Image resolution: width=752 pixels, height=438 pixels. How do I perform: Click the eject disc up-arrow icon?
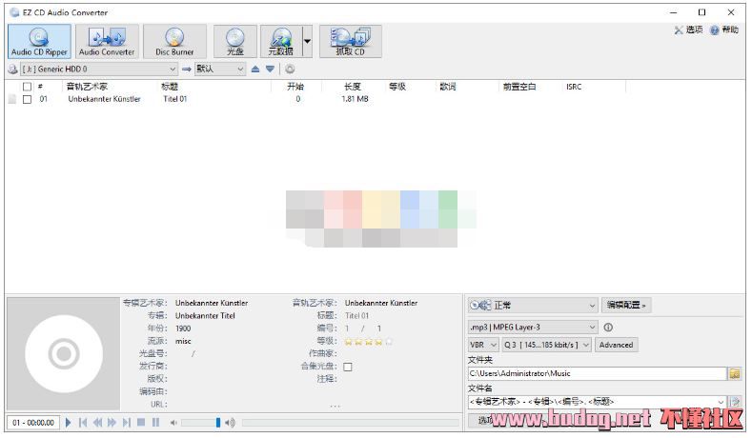click(x=255, y=69)
